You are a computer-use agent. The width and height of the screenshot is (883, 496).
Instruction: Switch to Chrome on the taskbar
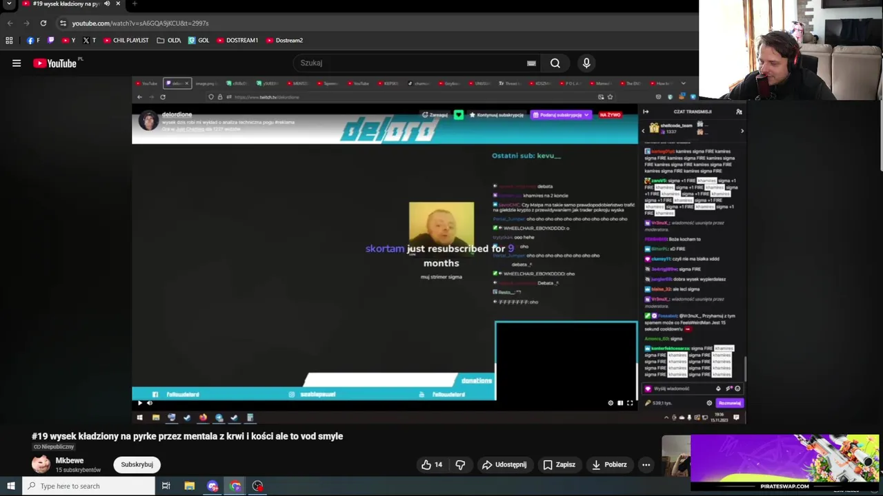tap(235, 486)
